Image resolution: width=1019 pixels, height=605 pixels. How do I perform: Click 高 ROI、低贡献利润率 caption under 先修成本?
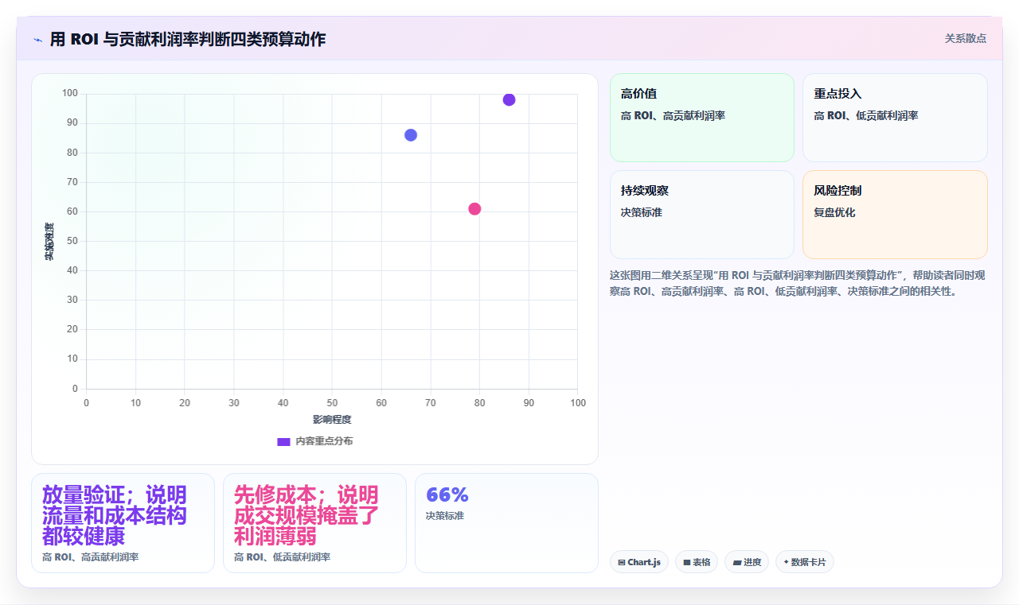pyautogui.click(x=282, y=557)
